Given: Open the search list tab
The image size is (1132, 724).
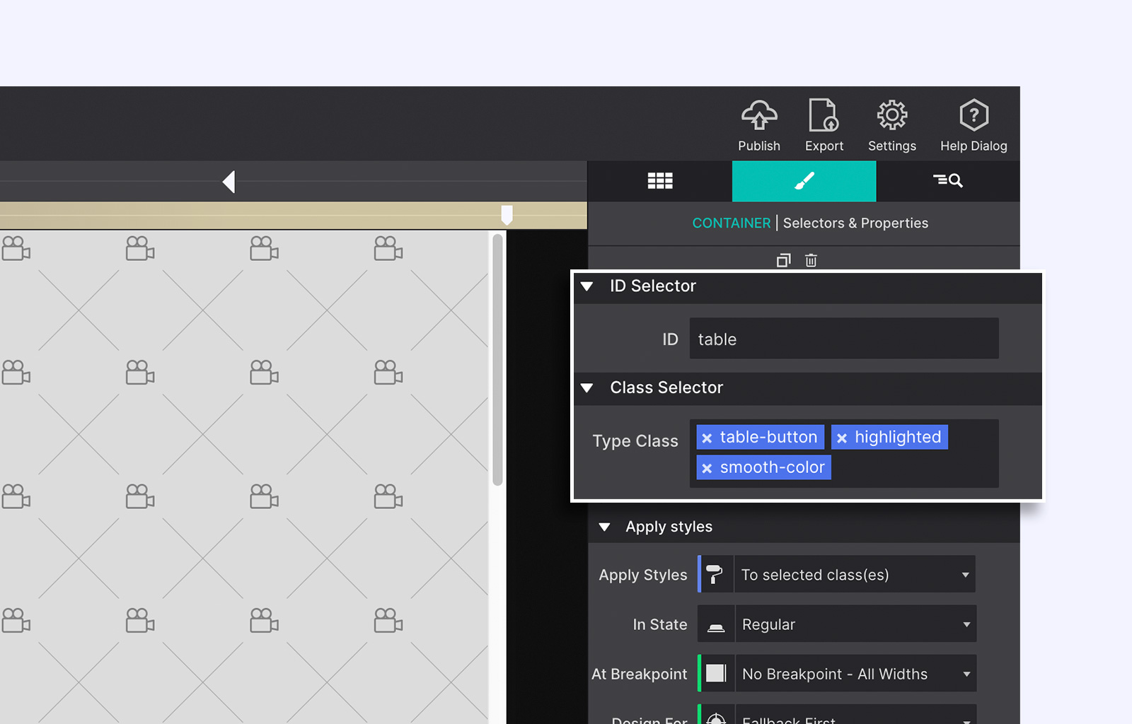Looking at the screenshot, I should point(947,181).
